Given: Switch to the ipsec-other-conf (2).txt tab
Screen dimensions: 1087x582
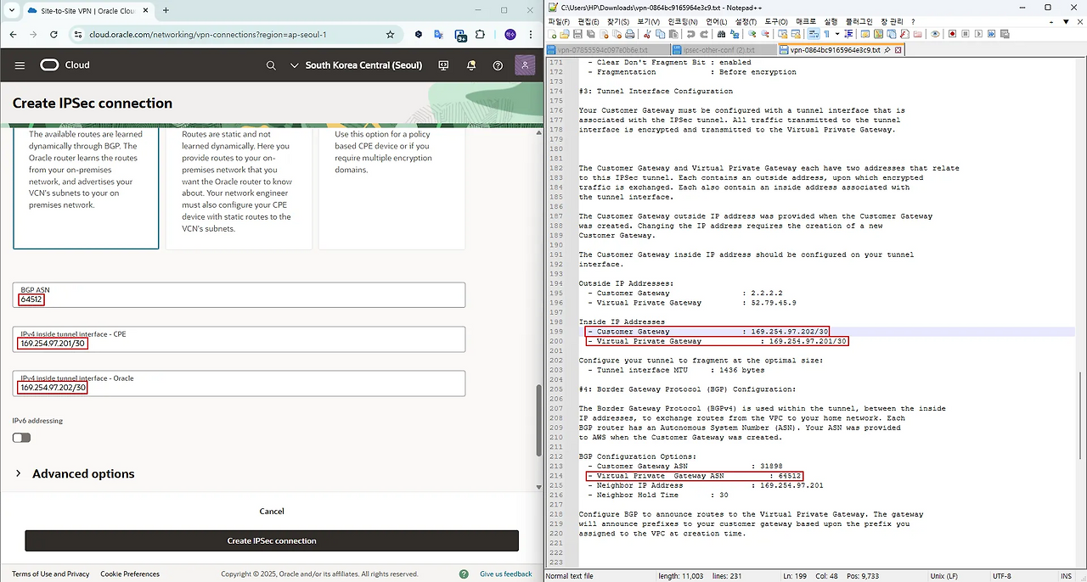Looking at the screenshot, I should 718,50.
